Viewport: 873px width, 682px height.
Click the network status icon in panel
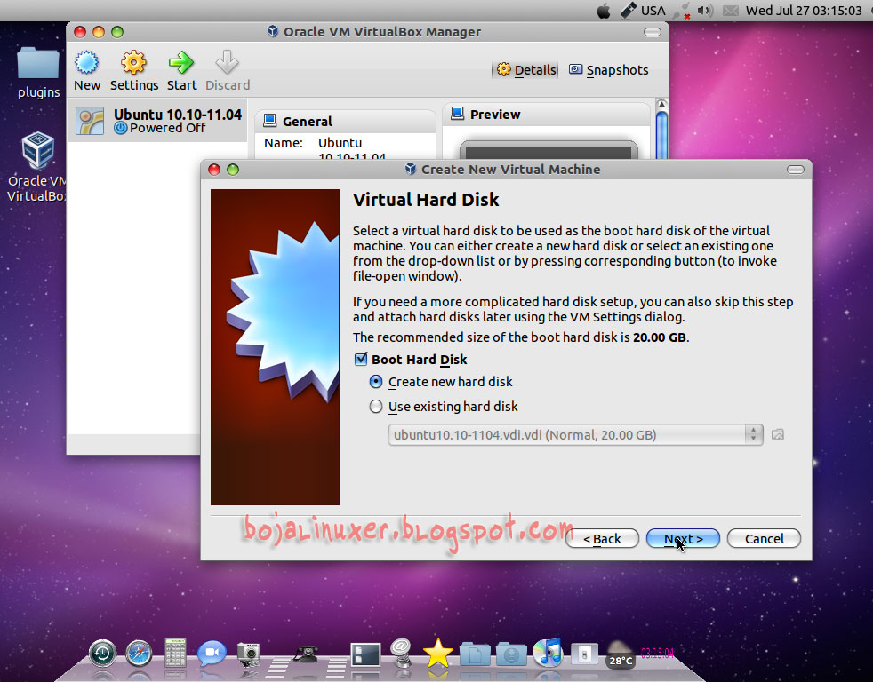682,12
